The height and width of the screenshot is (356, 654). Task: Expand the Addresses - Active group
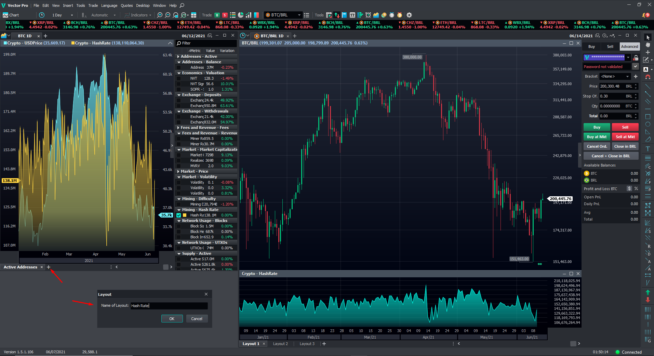pos(178,56)
